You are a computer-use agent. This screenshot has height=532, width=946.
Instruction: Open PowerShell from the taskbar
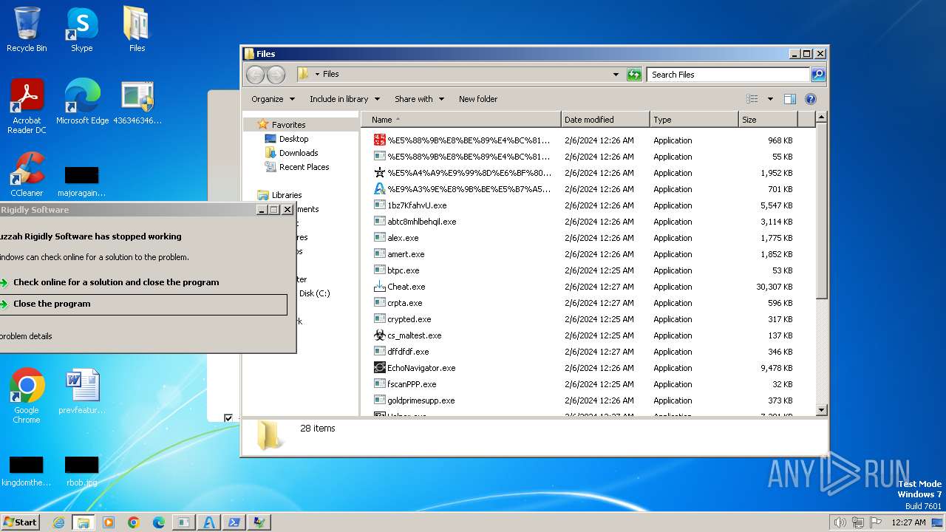click(234, 522)
